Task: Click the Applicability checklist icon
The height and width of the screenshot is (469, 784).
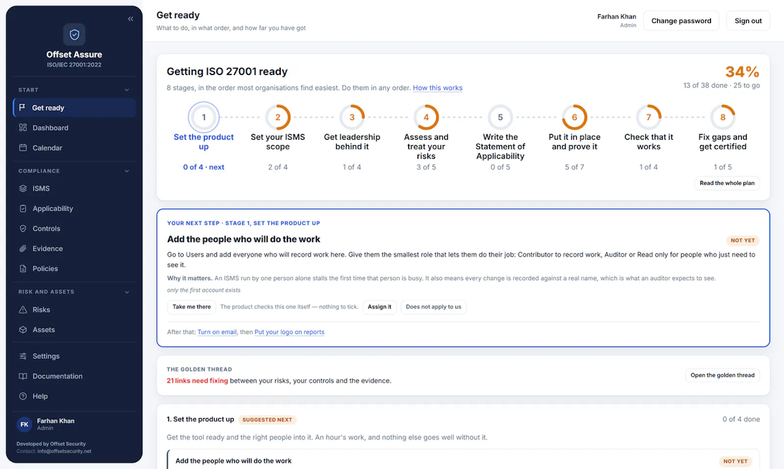Action: [23, 208]
